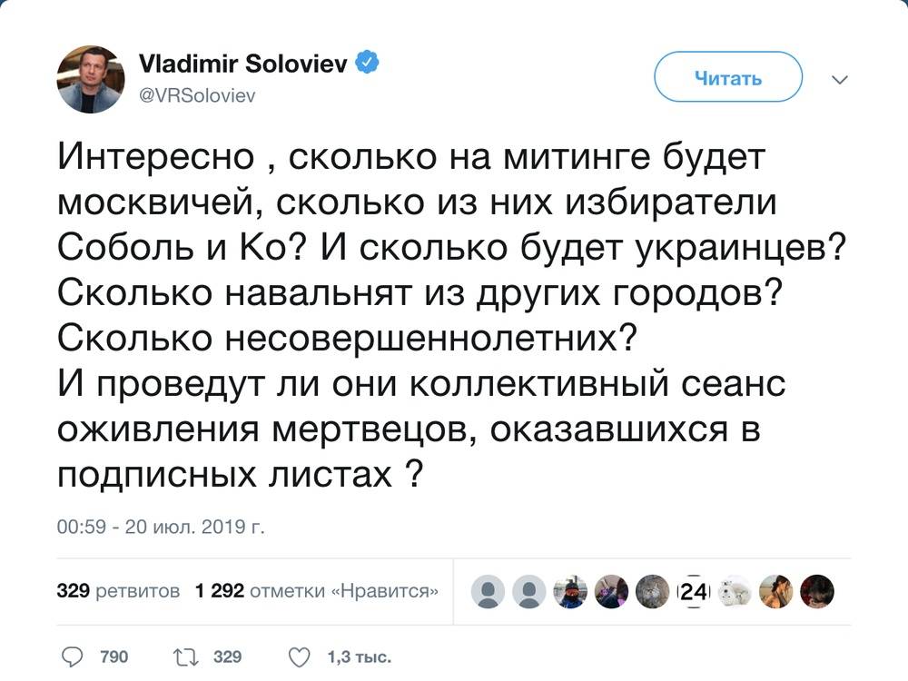Open Vladimir Soloviev's profile avatar

[90, 79]
